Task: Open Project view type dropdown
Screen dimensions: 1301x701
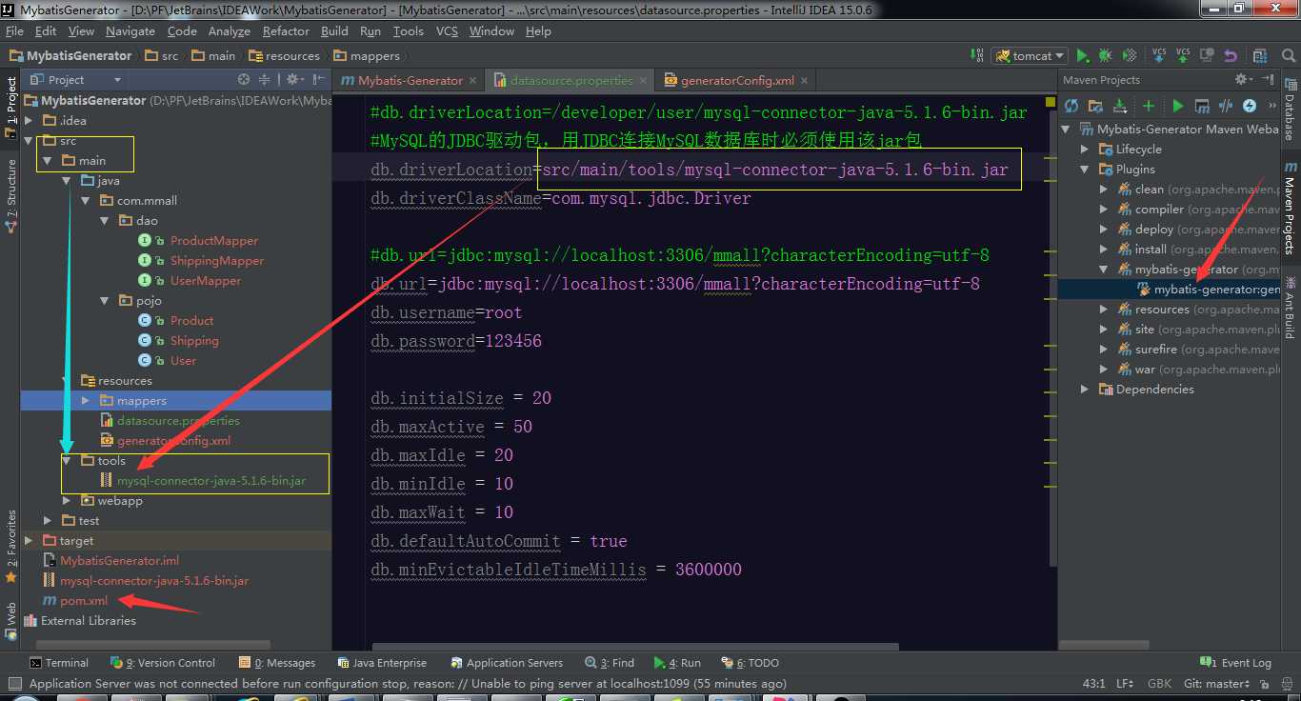Action: click(76, 79)
